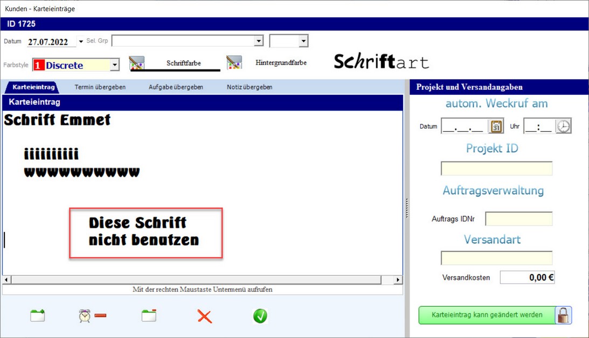Open the Notiz übergeben tab
The image size is (589, 338).
[250, 87]
